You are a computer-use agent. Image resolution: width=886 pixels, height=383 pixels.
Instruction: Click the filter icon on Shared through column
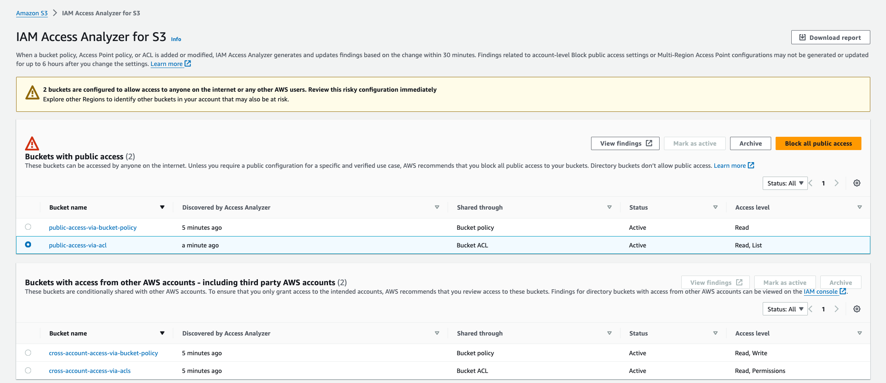point(610,207)
